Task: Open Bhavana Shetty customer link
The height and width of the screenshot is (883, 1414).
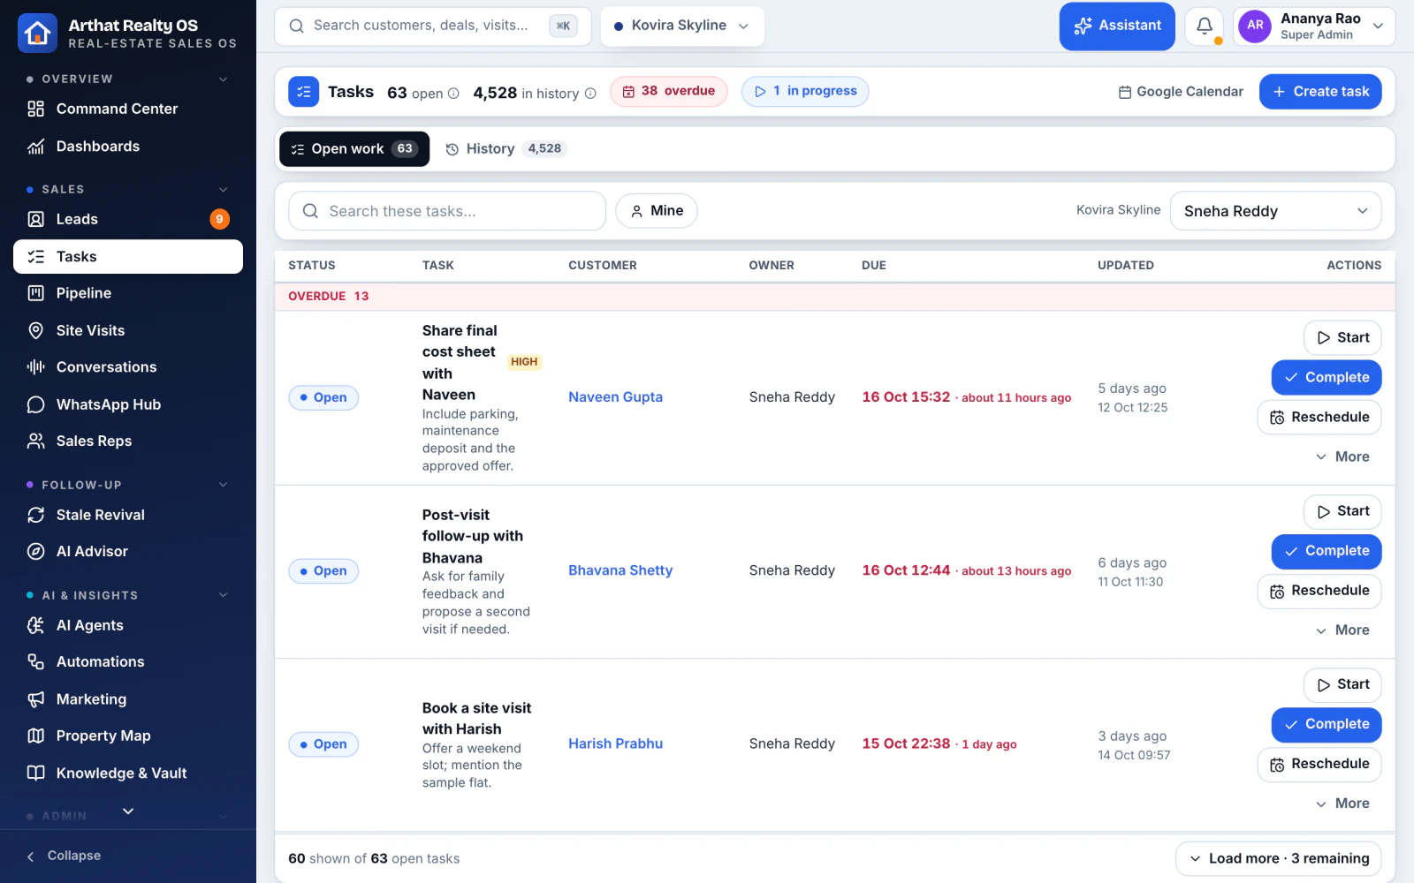Action: (x=620, y=570)
